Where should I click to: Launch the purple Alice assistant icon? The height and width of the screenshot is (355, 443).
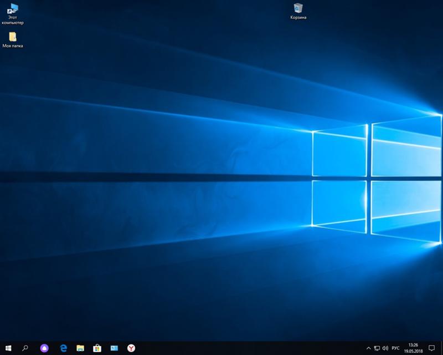[44, 348]
